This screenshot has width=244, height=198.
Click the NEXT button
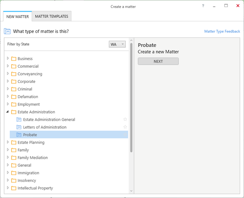[158, 62]
